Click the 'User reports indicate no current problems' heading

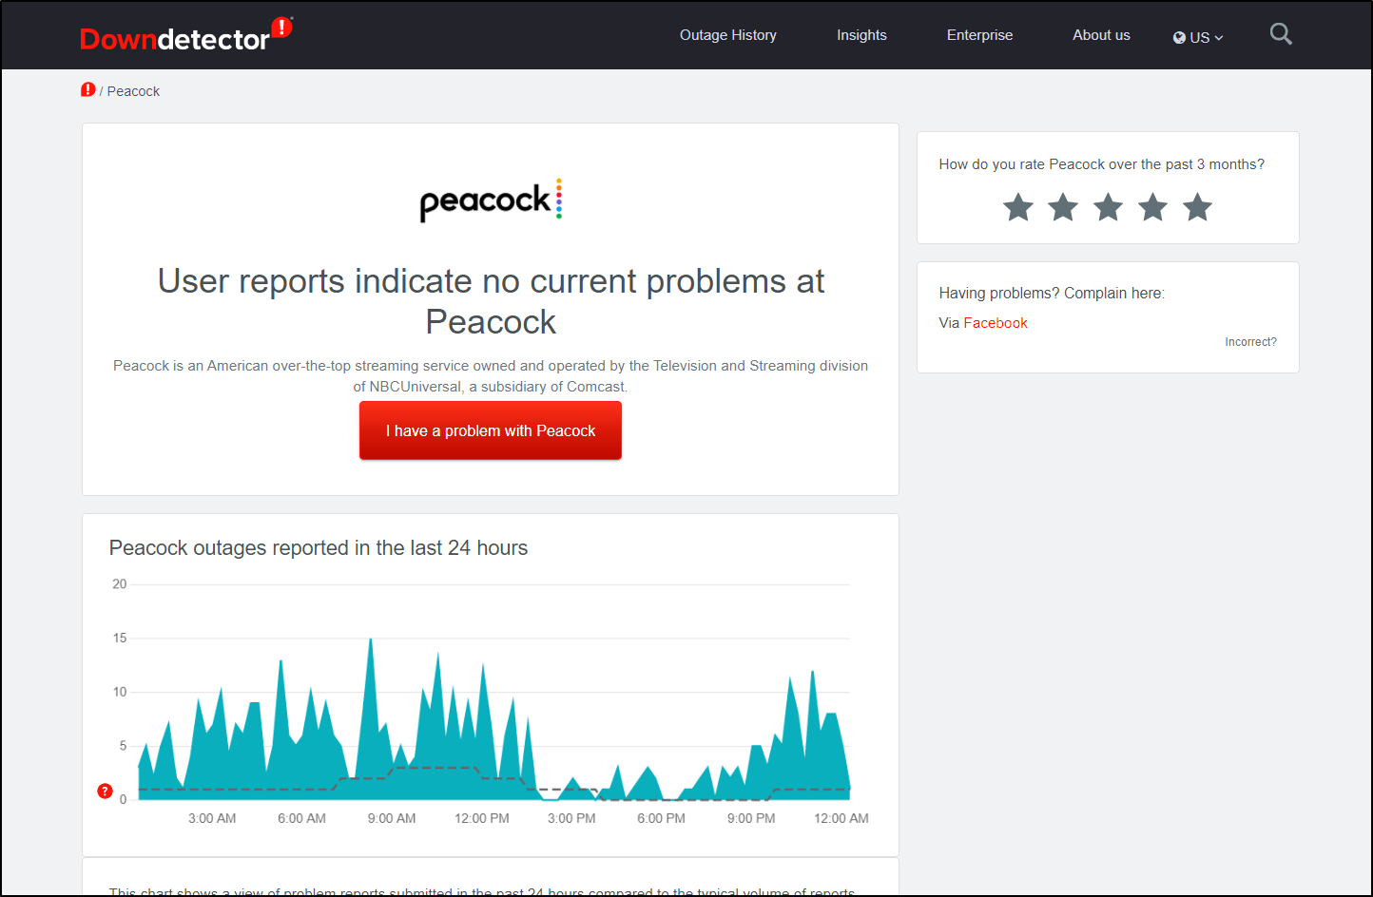click(x=491, y=301)
